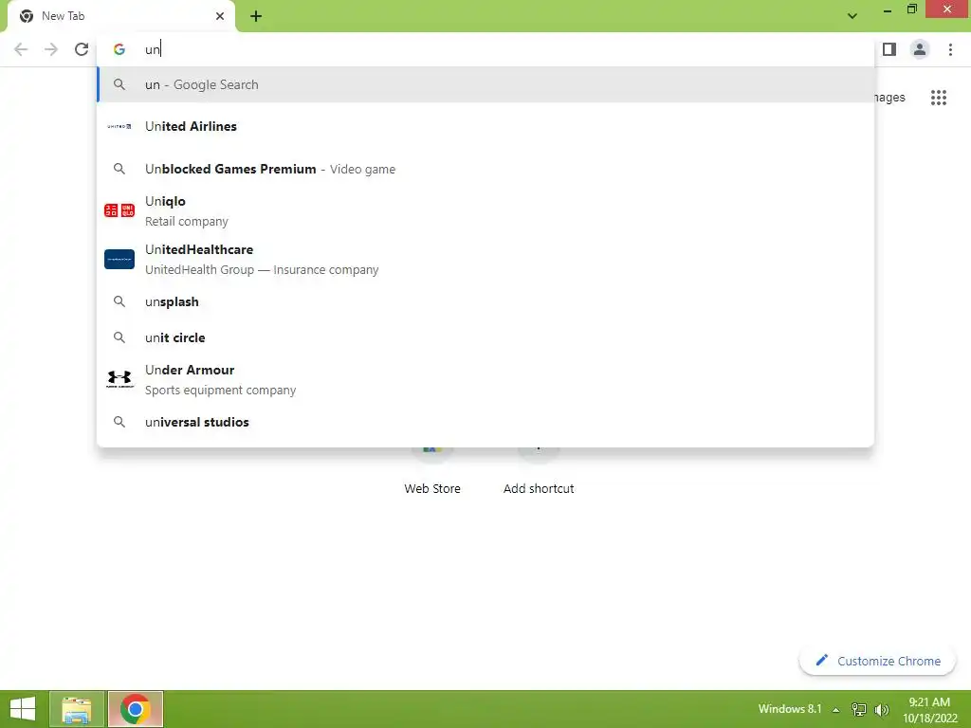Viewport: 971px width, 728px height.
Task: Click the Add shortcut button
Action: click(539, 470)
